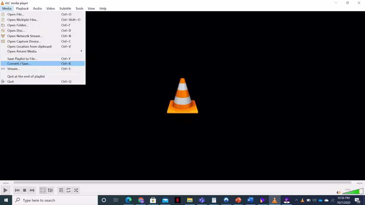365x205 pixels.
Task: Choose Open Multiple Files...
Action: [43, 20]
